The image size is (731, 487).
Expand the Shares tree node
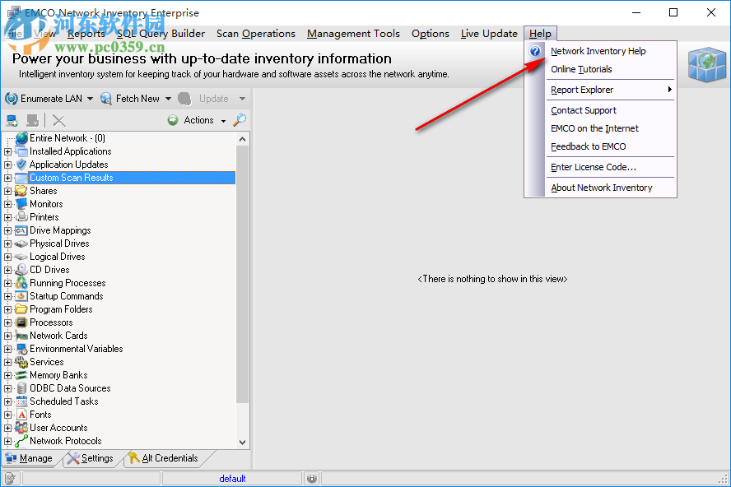pyautogui.click(x=7, y=191)
